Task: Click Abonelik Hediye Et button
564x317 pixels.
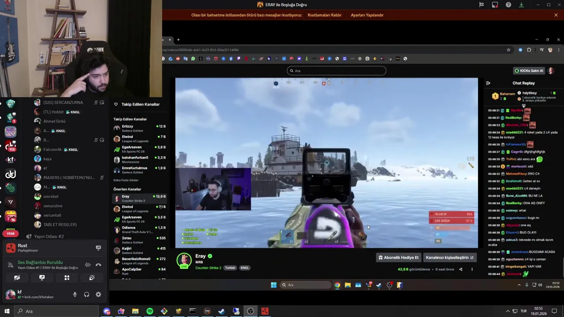Action: tap(398, 258)
